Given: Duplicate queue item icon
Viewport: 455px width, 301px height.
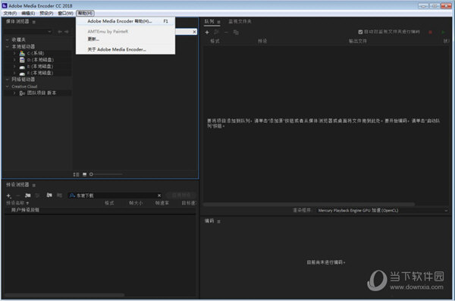Looking at the screenshot, I should pos(236,32).
